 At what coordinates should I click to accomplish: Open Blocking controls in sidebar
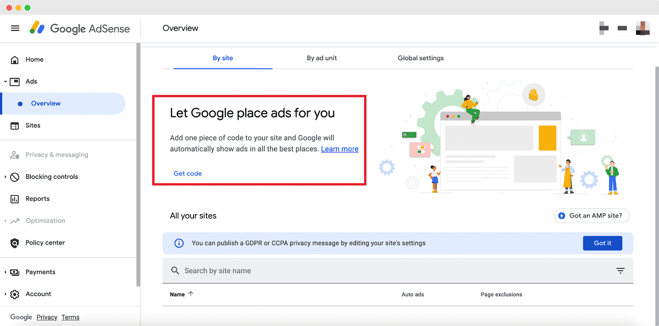click(x=52, y=176)
